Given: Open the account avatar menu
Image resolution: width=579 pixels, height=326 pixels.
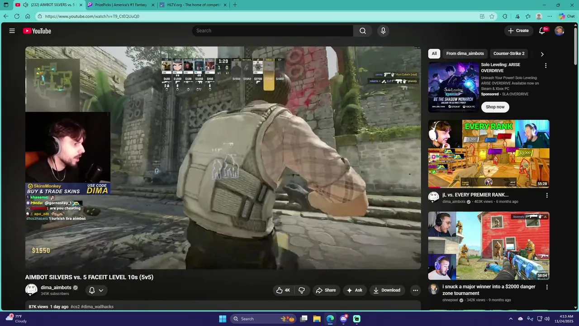Looking at the screenshot, I should (x=560, y=31).
